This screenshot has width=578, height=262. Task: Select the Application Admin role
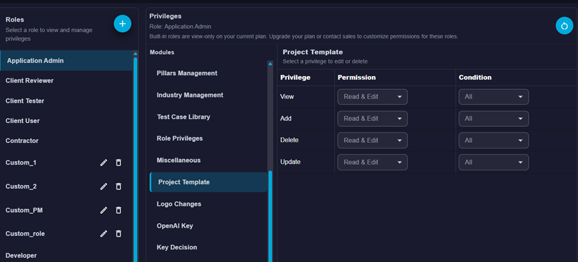[67, 60]
